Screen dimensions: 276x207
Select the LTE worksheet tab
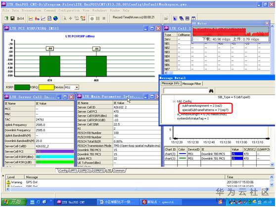click(109, 170)
